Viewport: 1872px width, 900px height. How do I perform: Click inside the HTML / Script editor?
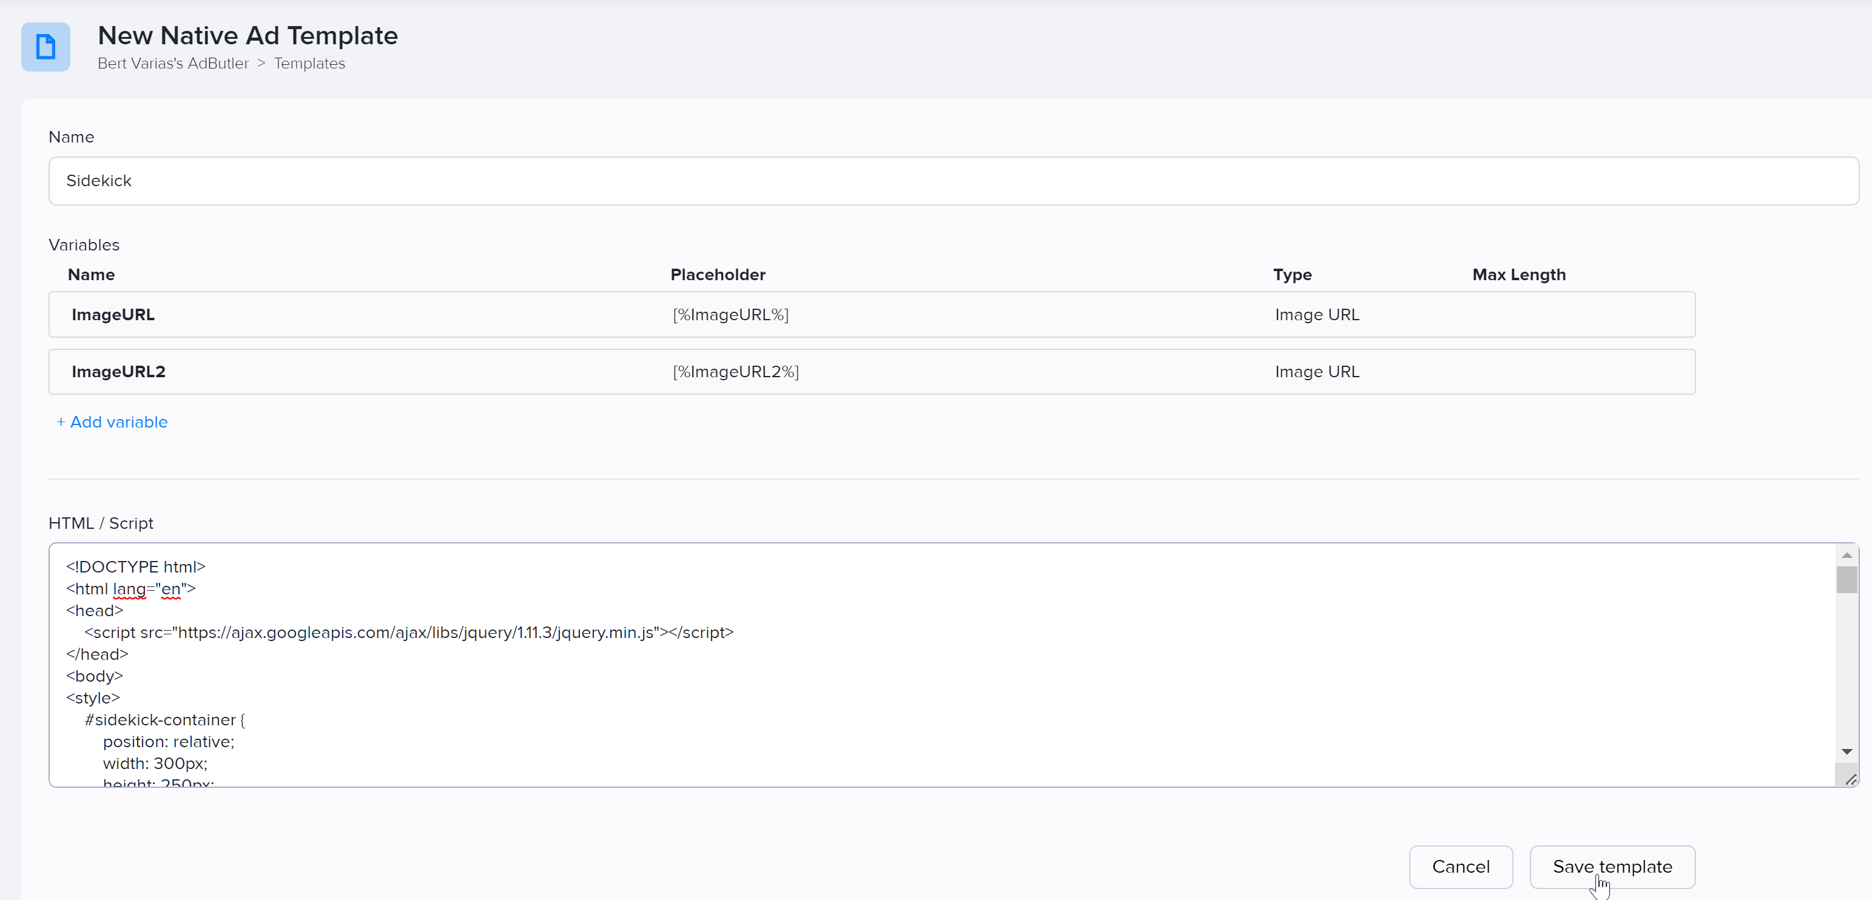pos(944,676)
